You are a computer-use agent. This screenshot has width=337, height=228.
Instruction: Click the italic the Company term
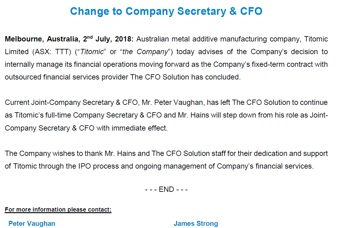145,52
